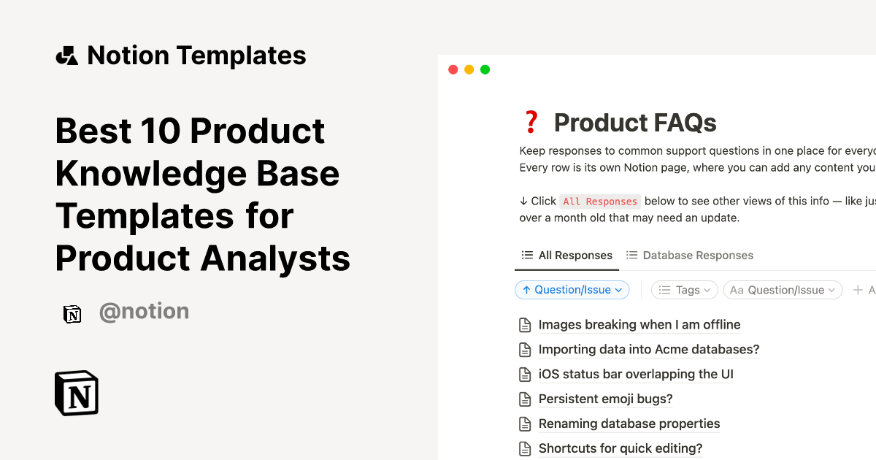Image resolution: width=876 pixels, height=460 pixels.
Task: Click the page icon beside Persistent emoji bugs?
Action: 526,399
